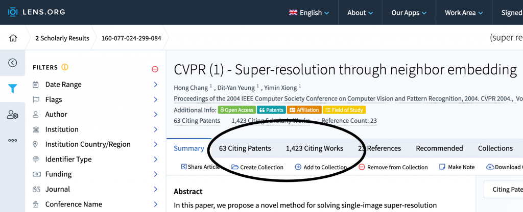Click the Make Note button
This screenshot has height=212, width=523.
click(457, 167)
